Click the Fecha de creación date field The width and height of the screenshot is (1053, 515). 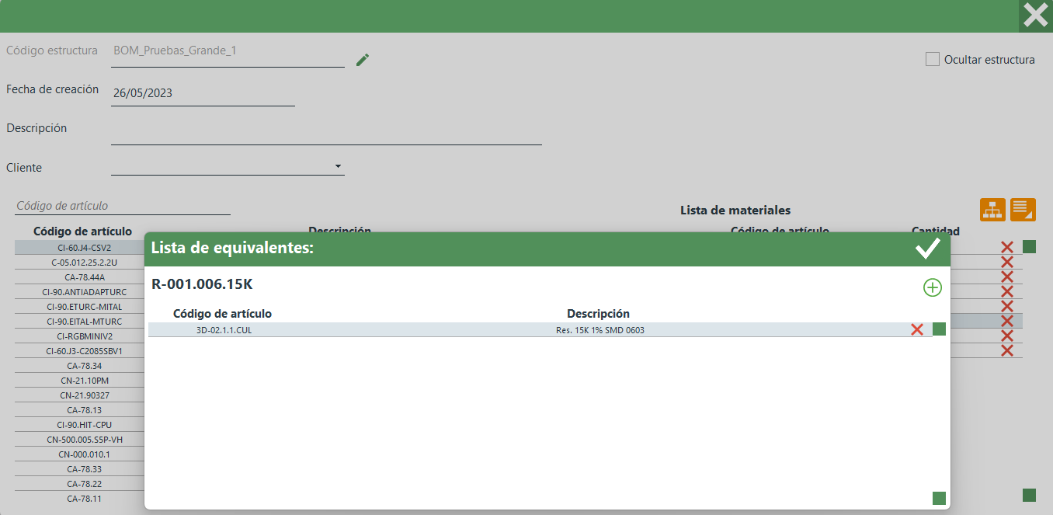tap(202, 93)
